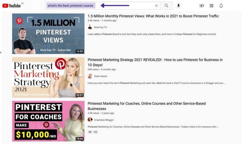The height and width of the screenshot is (144, 242).
Task: Clear the search box with the X icon
Action: pos(156,6)
